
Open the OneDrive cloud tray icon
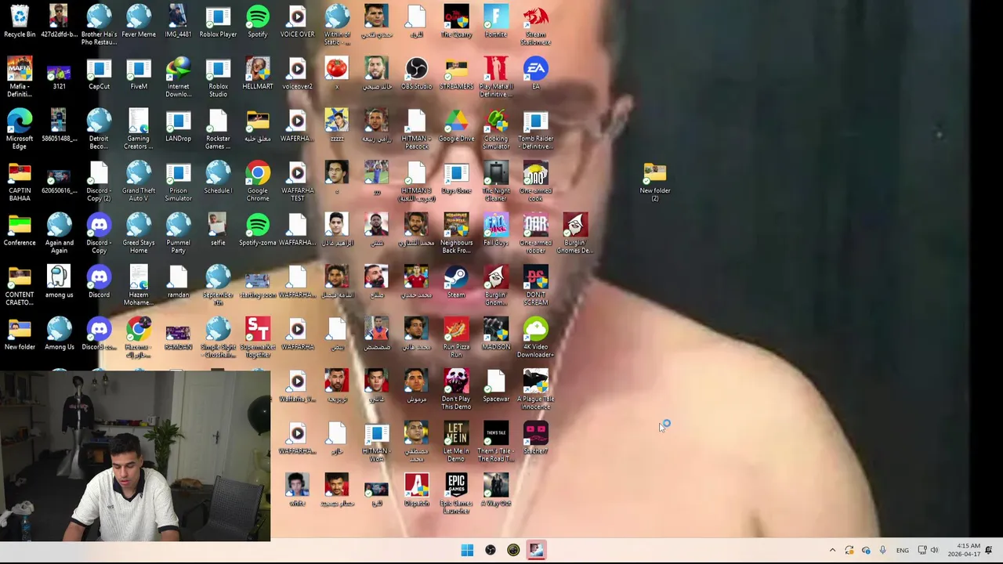click(x=866, y=550)
